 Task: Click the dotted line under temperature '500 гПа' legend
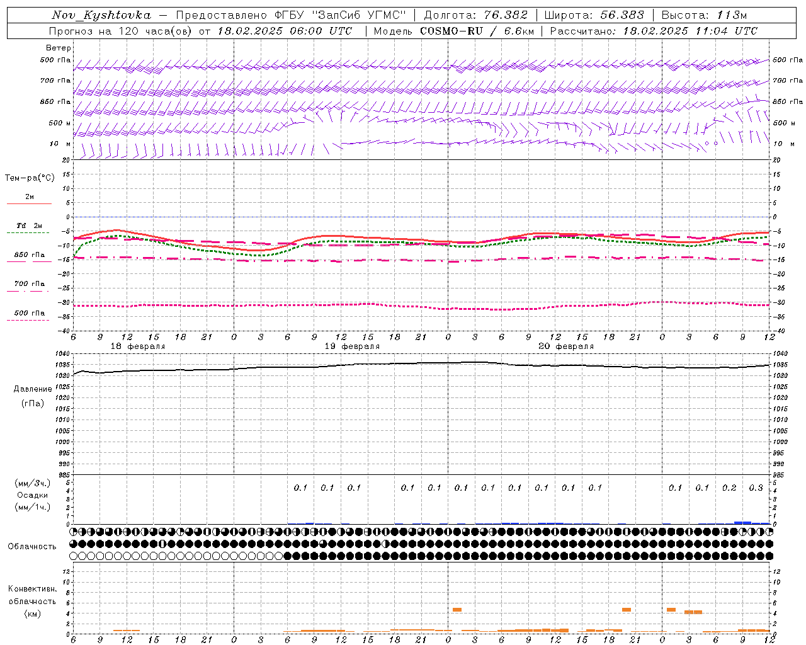[x=28, y=321]
